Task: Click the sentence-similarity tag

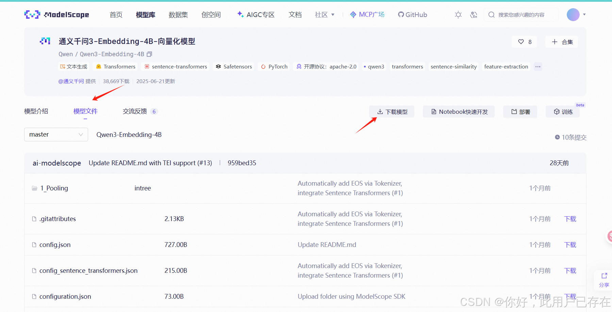Action: coord(453,66)
